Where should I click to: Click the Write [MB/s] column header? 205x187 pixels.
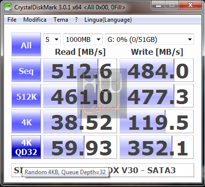[157, 52]
